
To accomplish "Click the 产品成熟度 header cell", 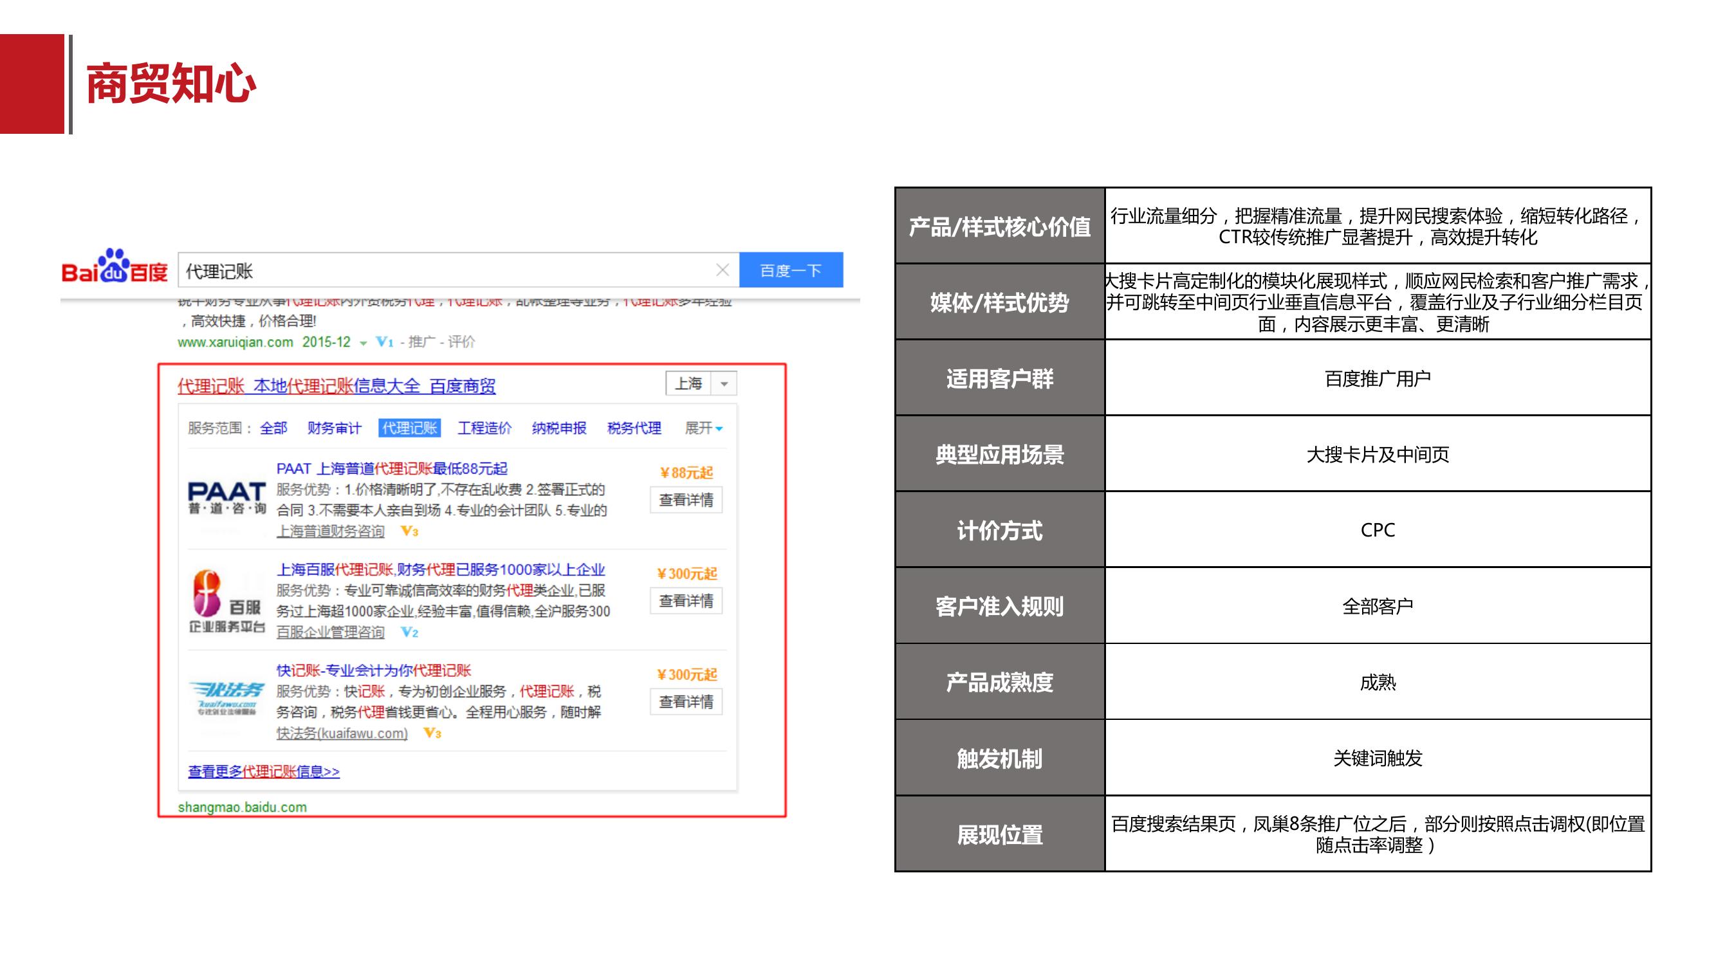I will (x=1000, y=681).
